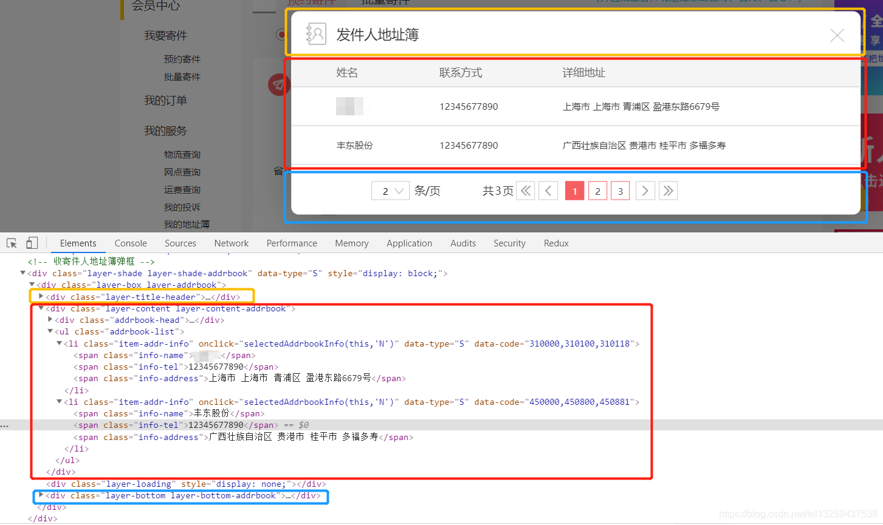The height and width of the screenshot is (525, 883).
Task: Select the info-address span with 广西壮族自治区 in DOM
Action: click(x=244, y=437)
